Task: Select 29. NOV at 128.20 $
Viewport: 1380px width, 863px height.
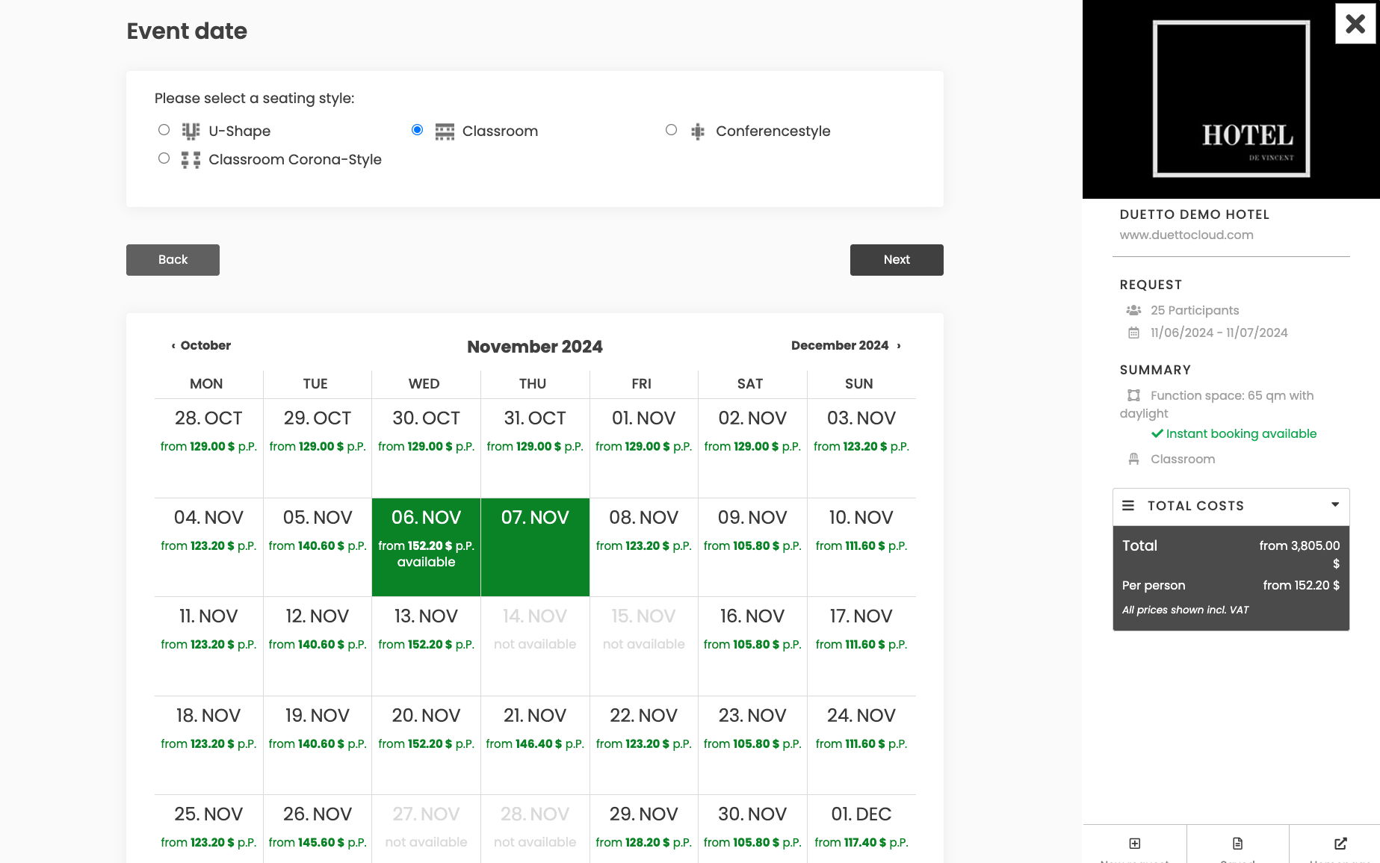Action: click(643, 829)
